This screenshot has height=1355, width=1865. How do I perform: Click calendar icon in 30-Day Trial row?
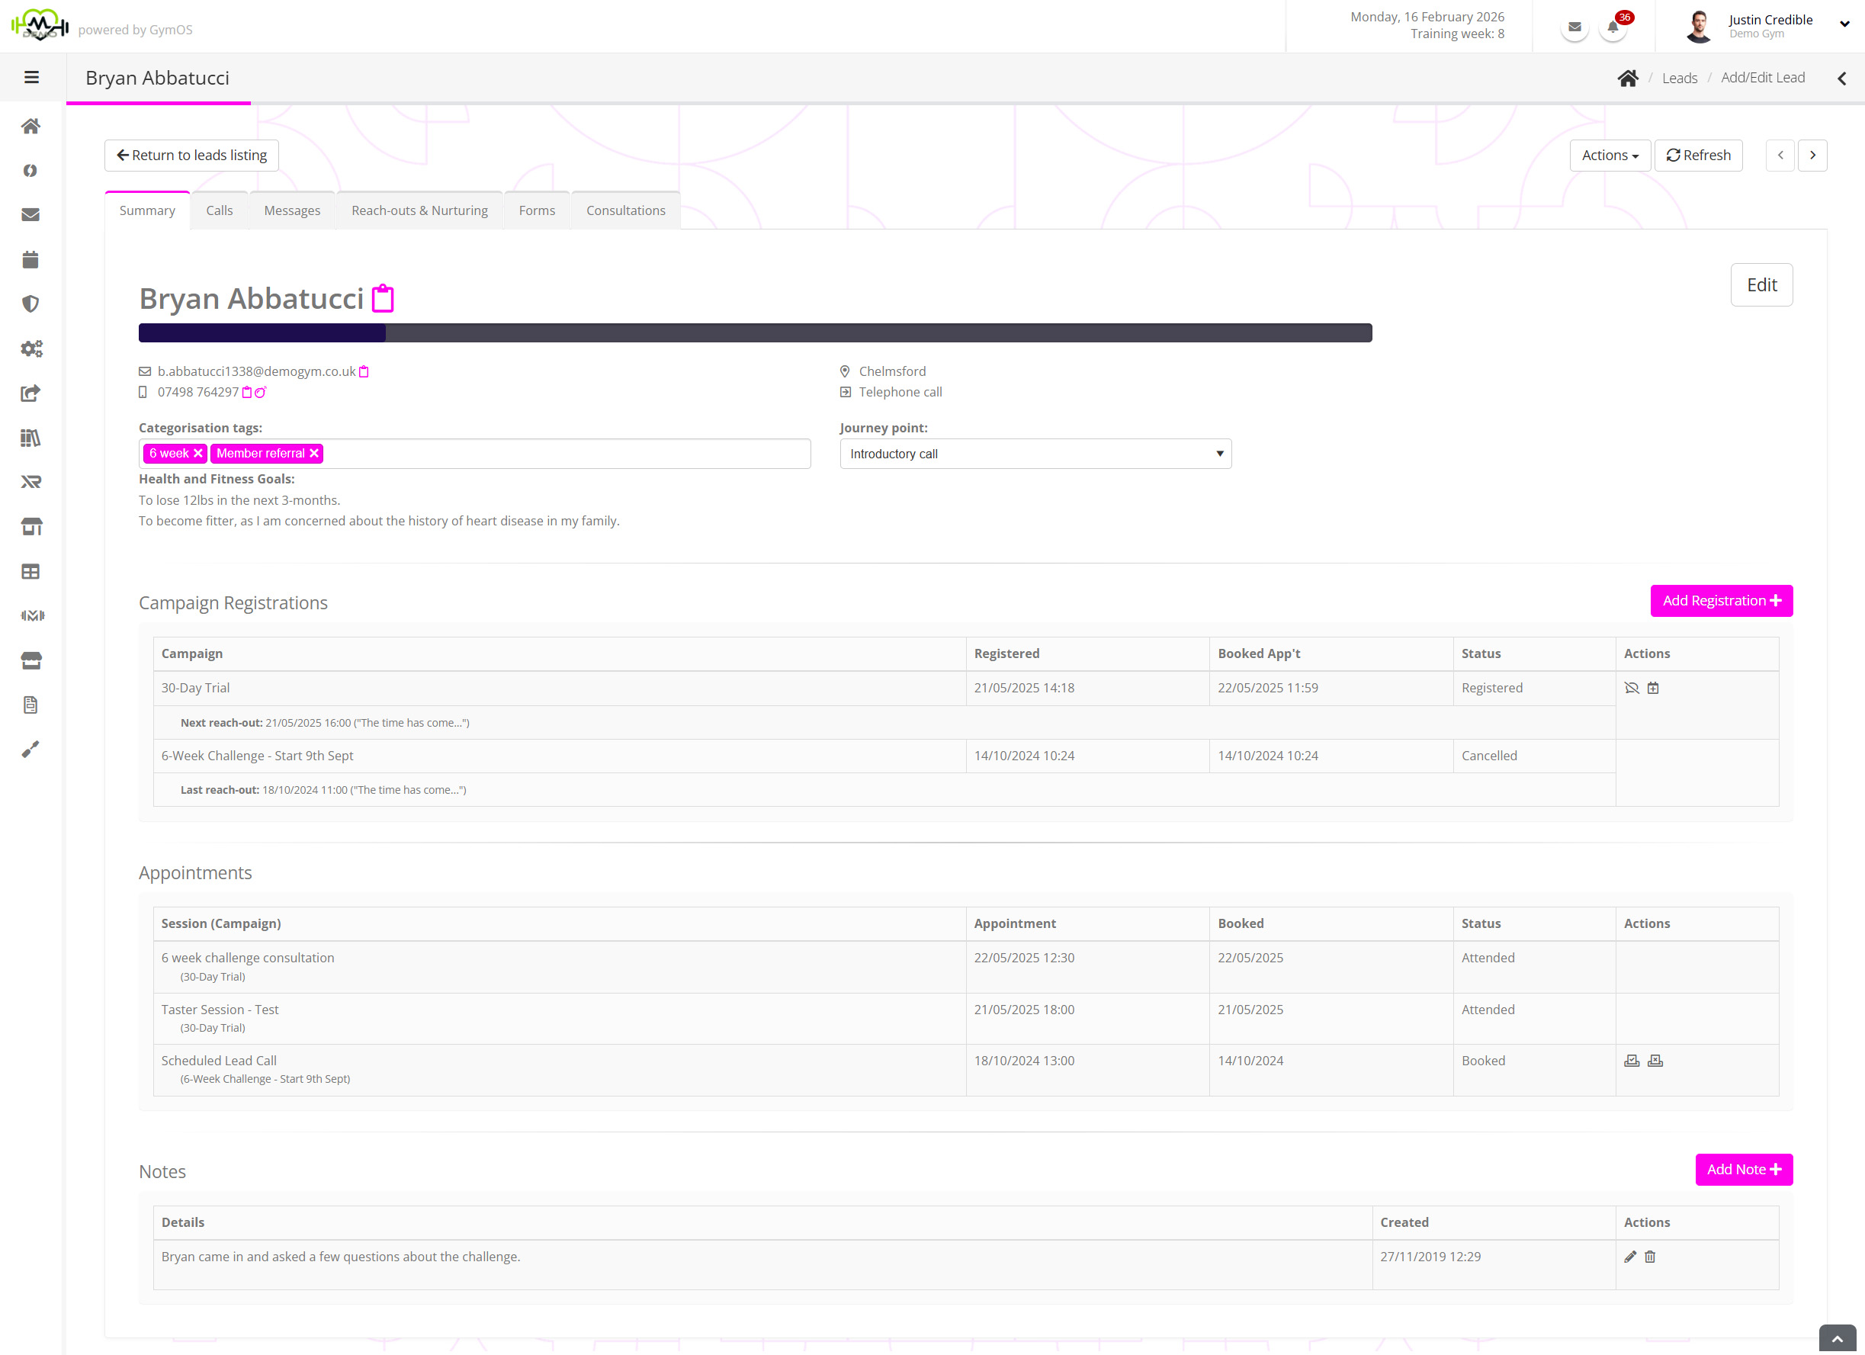[x=1653, y=689]
